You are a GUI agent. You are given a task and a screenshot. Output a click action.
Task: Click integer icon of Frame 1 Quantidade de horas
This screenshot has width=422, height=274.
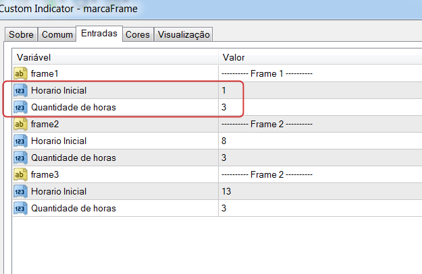[x=20, y=107]
